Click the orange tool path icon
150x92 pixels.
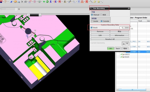(x=5, y=1)
